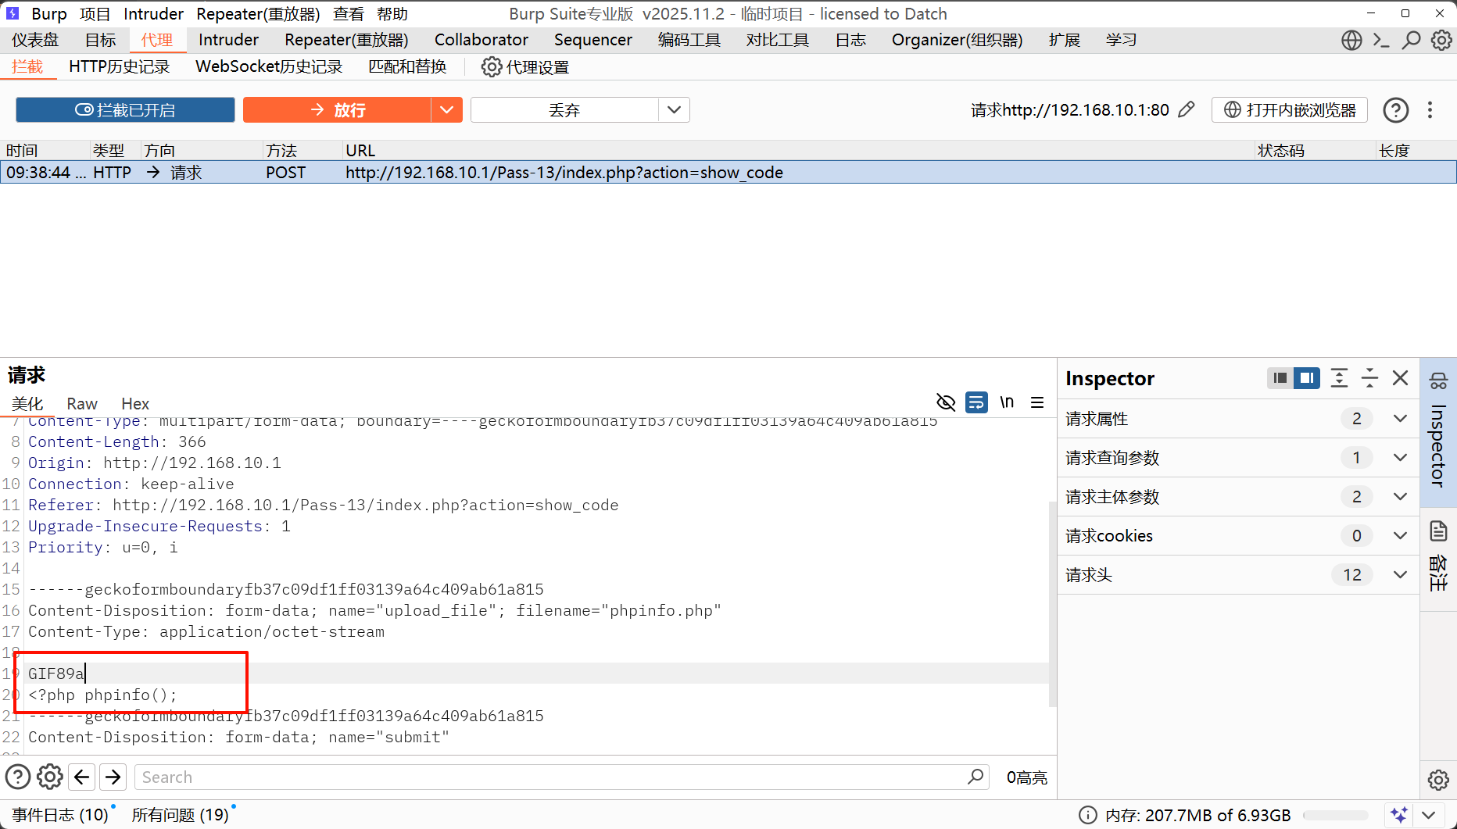Open the 帮助 menu
The image size is (1457, 829).
point(392,14)
